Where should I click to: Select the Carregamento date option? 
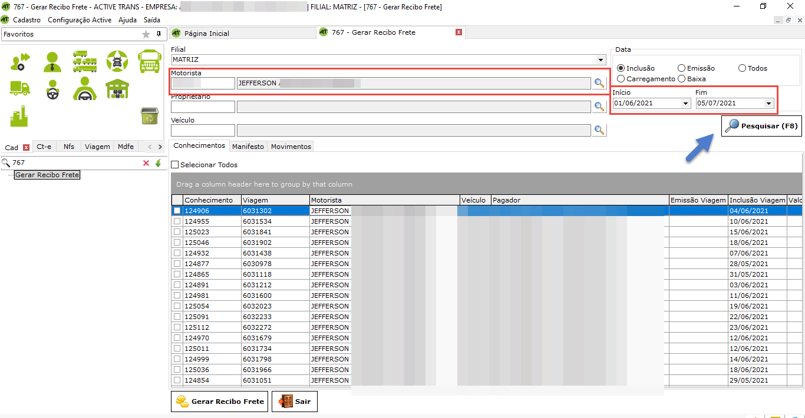tap(621, 79)
